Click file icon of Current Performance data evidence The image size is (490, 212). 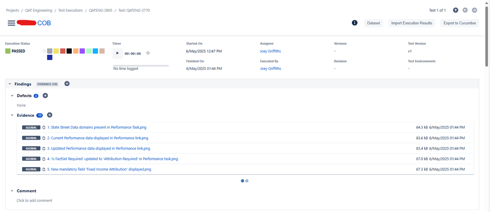(44, 138)
